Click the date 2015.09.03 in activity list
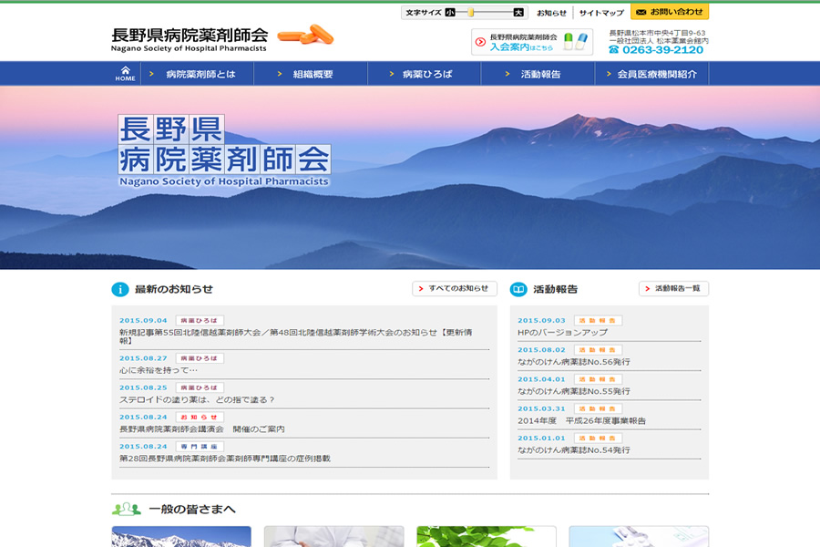 tap(541, 320)
